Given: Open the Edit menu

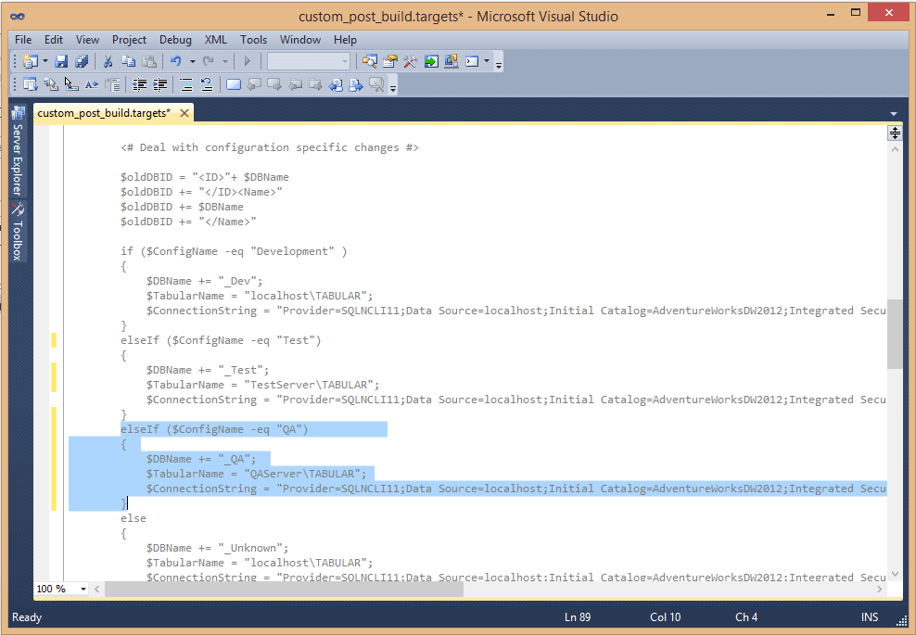Looking at the screenshot, I should click(x=54, y=40).
